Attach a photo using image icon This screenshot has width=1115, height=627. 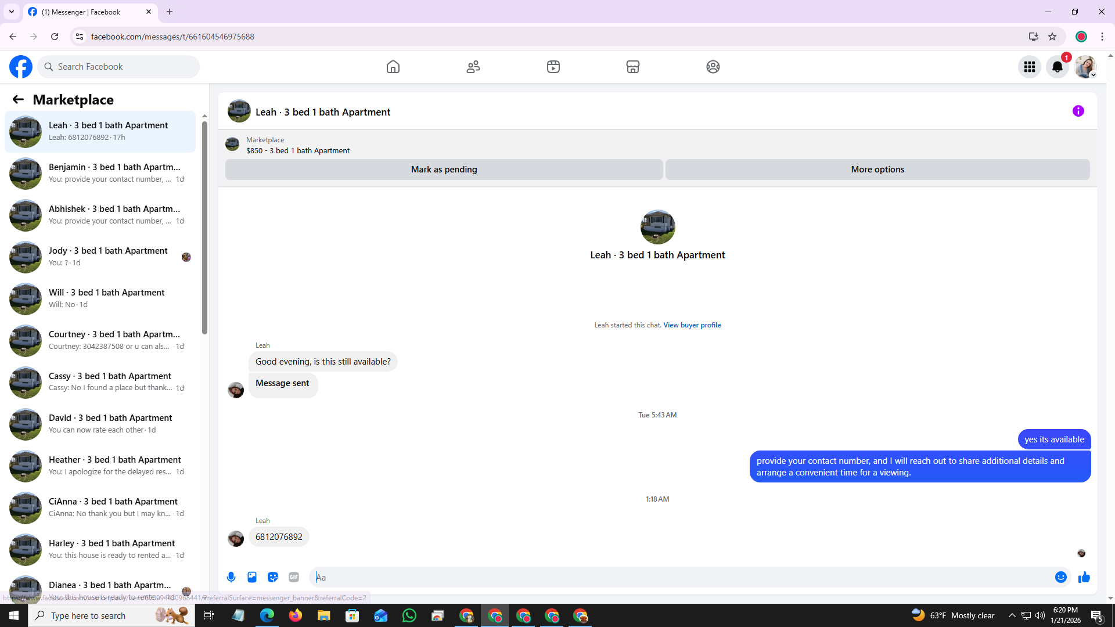(x=252, y=577)
